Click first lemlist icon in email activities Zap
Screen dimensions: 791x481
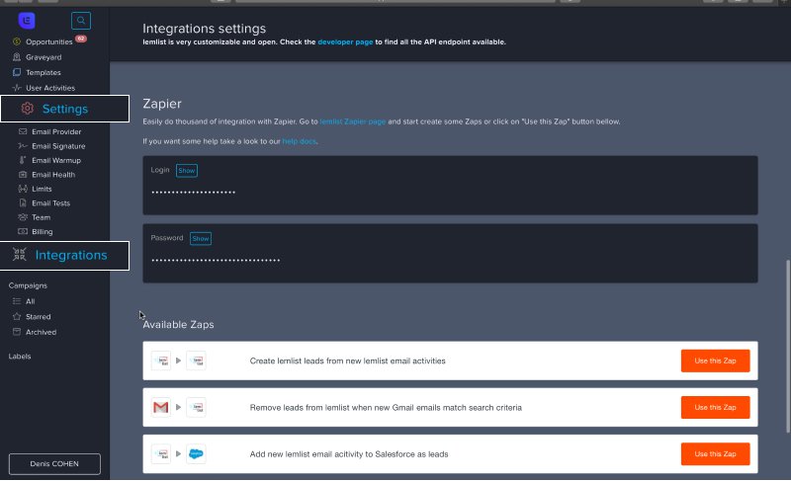click(x=161, y=361)
